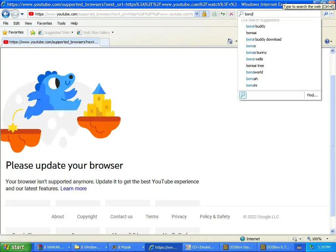Open the About footer link
This screenshot has width=336, height=252.
[x=58, y=217]
